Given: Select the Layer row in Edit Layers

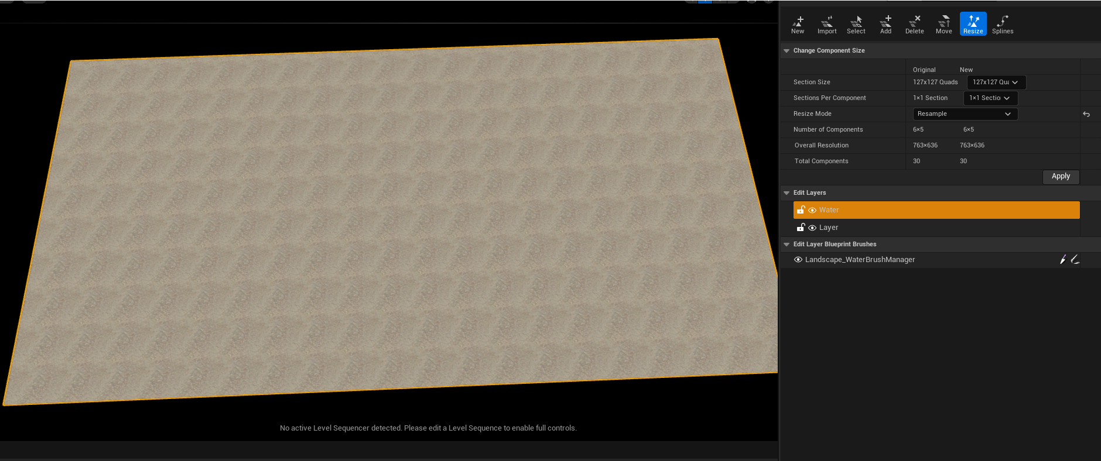Looking at the screenshot, I should coord(936,228).
